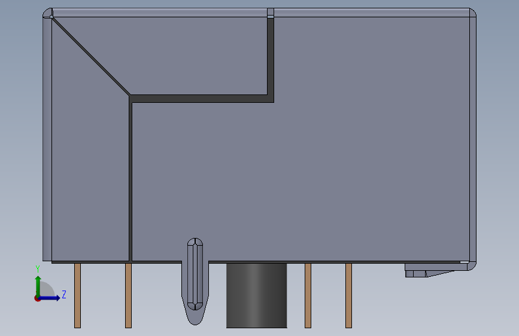
Task: Click the green Y axis arrow of the triad
Action: pyautogui.click(x=38, y=286)
